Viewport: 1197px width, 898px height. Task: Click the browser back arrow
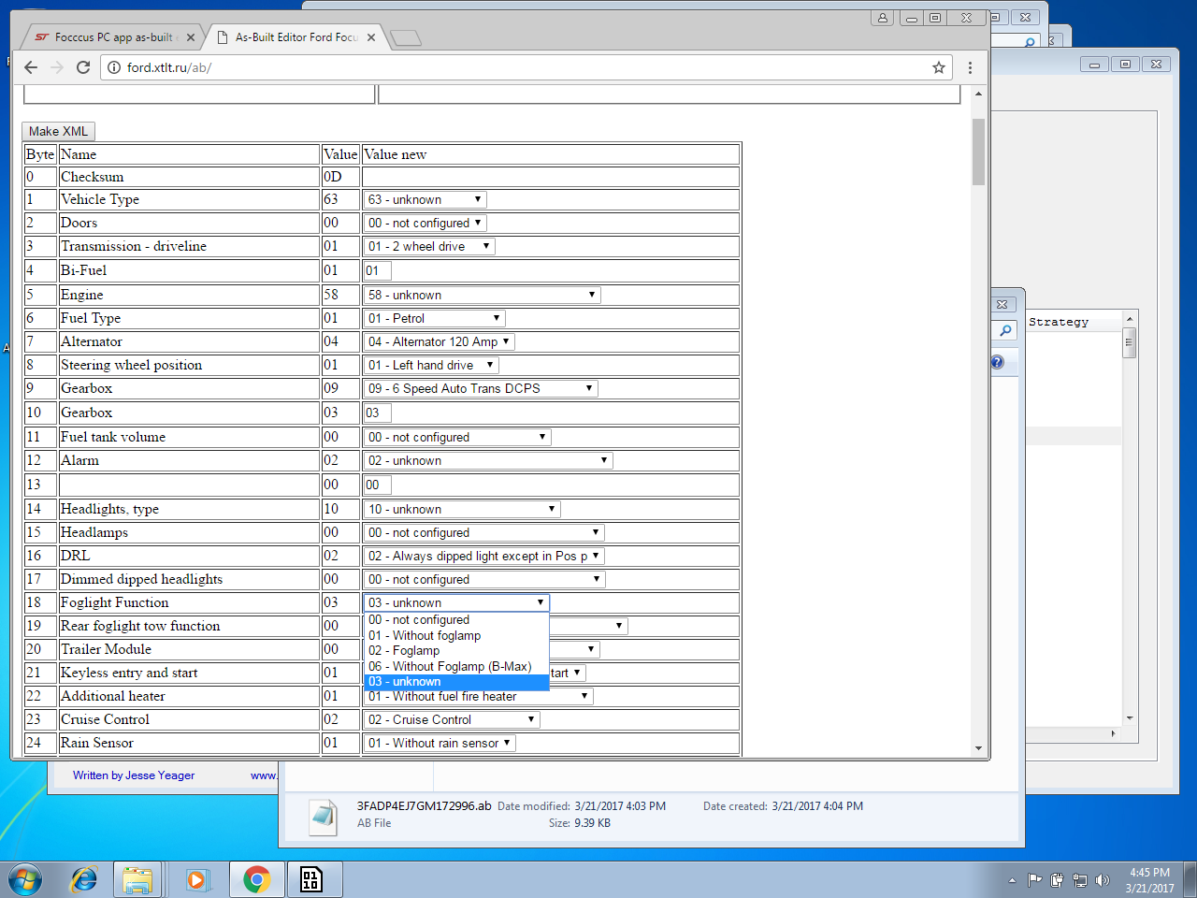click(x=31, y=67)
